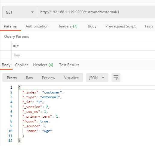Open the Test Results tab

click(x=69, y=65)
